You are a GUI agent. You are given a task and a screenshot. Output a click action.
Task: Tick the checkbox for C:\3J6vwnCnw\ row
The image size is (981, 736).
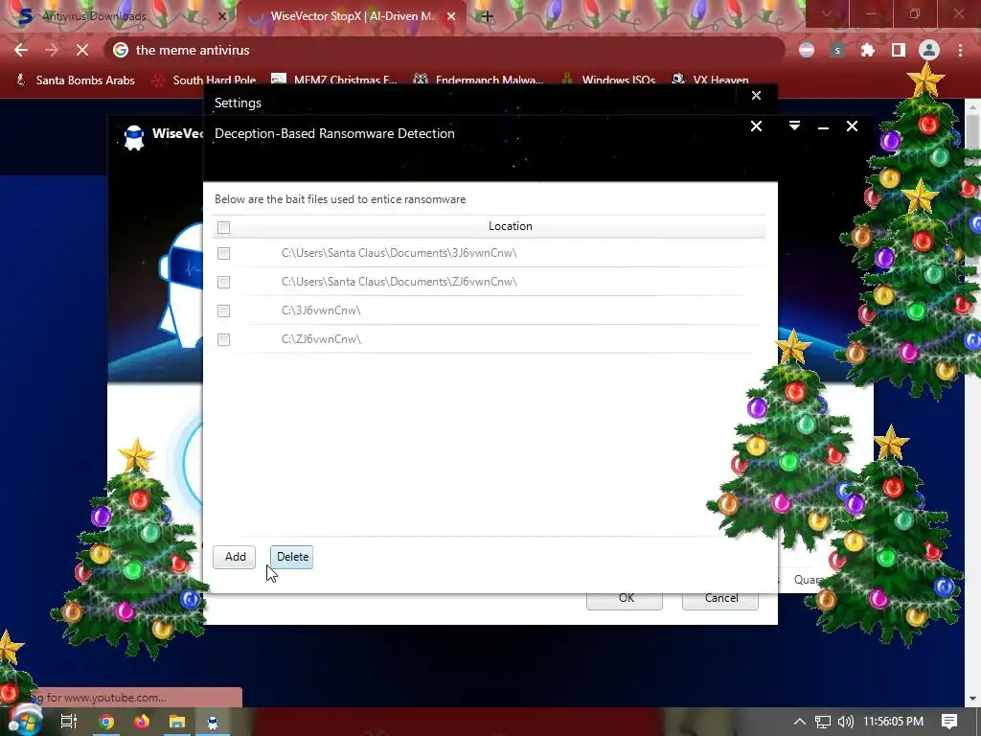[x=223, y=311]
